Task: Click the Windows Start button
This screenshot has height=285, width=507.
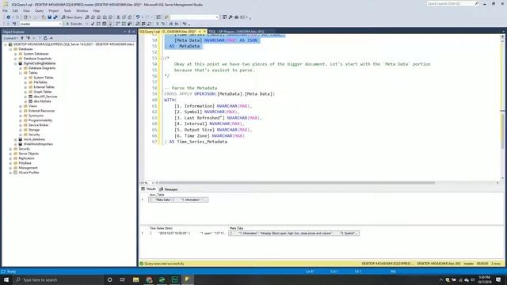Action: pos(6,279)
